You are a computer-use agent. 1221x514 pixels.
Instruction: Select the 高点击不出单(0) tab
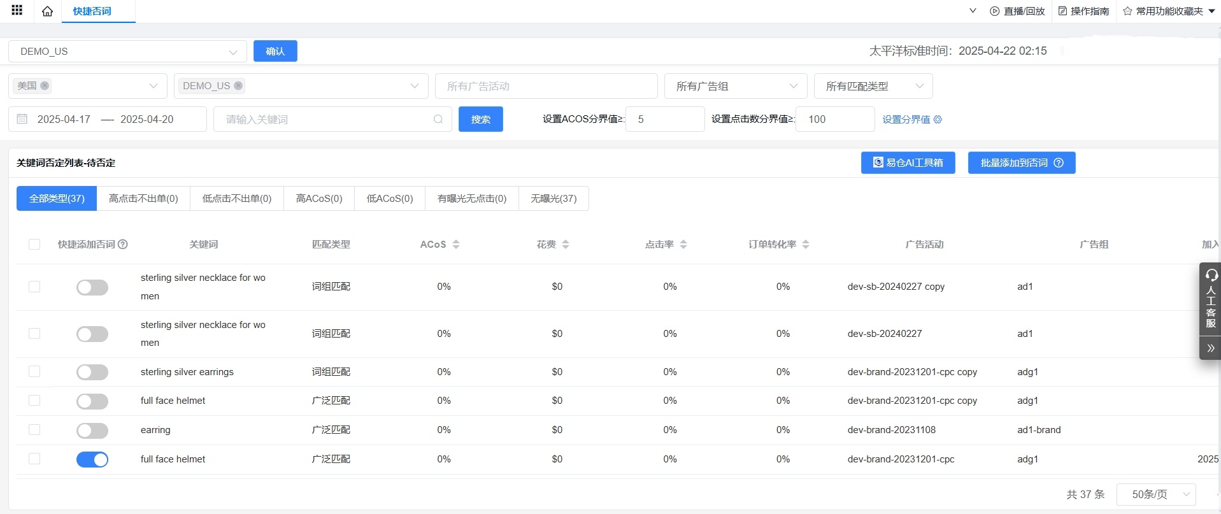(143, 198)
